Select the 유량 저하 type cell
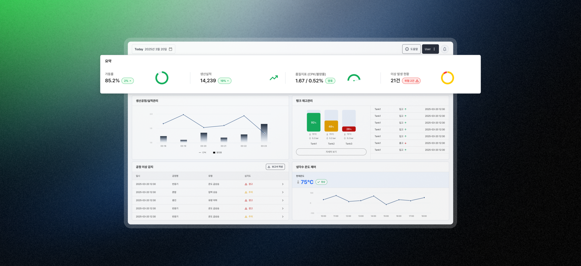This screenshot has height=266, width=581. click(213, 200)
